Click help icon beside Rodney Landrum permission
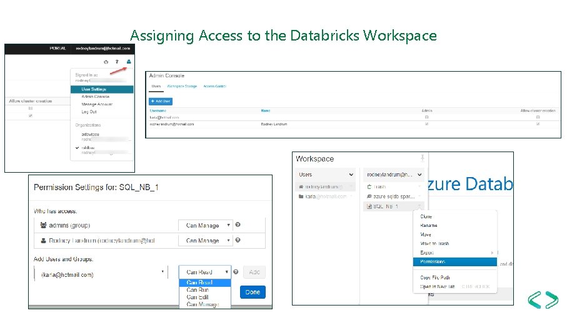The height and width of the screenshot is (318, 567). pos(238,240)
